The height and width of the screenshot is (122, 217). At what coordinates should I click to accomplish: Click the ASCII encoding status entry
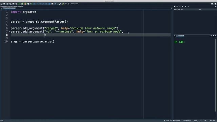click(x=195, y=121)
